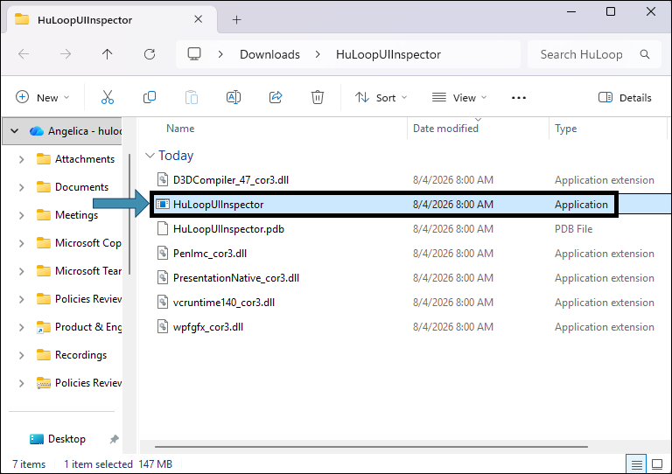
Task: Switch to large thumbnails view icon in status bar
Action: [x=657, y=464]
